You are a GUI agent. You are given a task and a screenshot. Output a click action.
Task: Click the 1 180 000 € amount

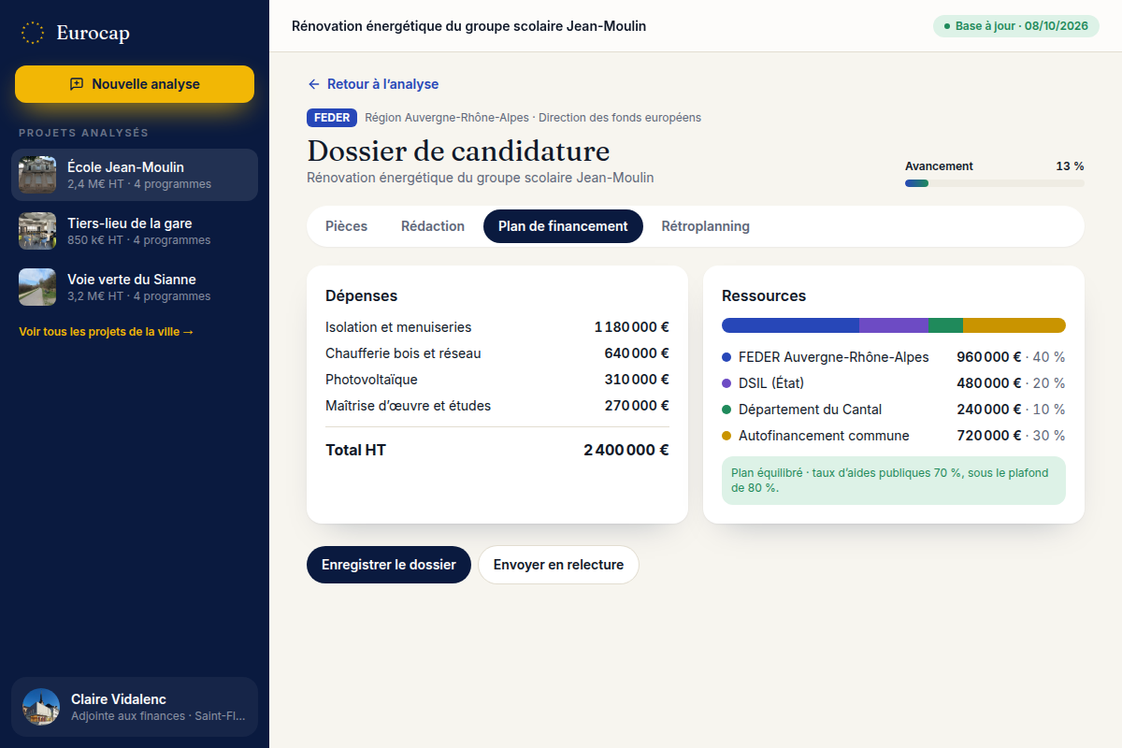click(x=631, y=327)
